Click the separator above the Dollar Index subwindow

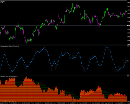coord(64,75)
